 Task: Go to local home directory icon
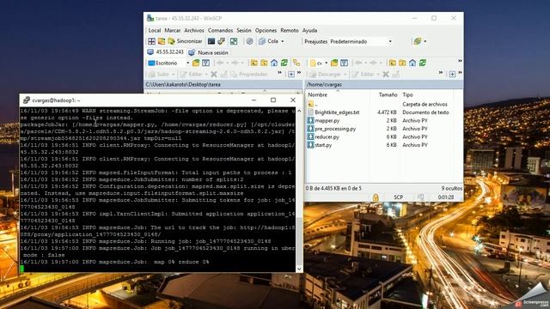[x=274, y=63]
